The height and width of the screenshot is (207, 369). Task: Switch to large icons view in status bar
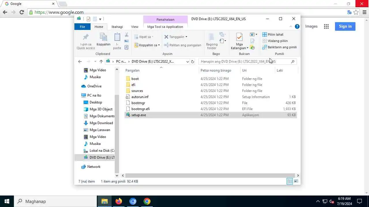296,181
